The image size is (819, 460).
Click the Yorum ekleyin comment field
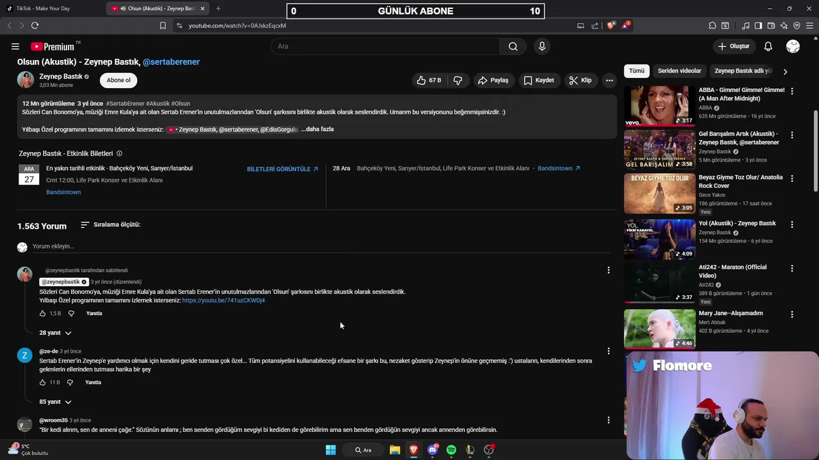[x=320, y=247]
